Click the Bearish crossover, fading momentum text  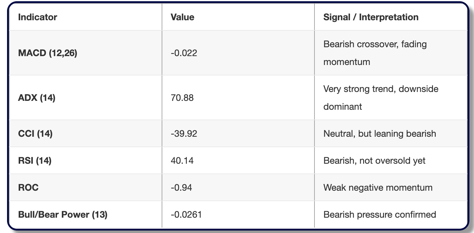tap(375, 53)
